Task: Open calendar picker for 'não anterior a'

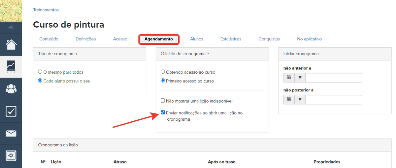Action: click(289, 78)
